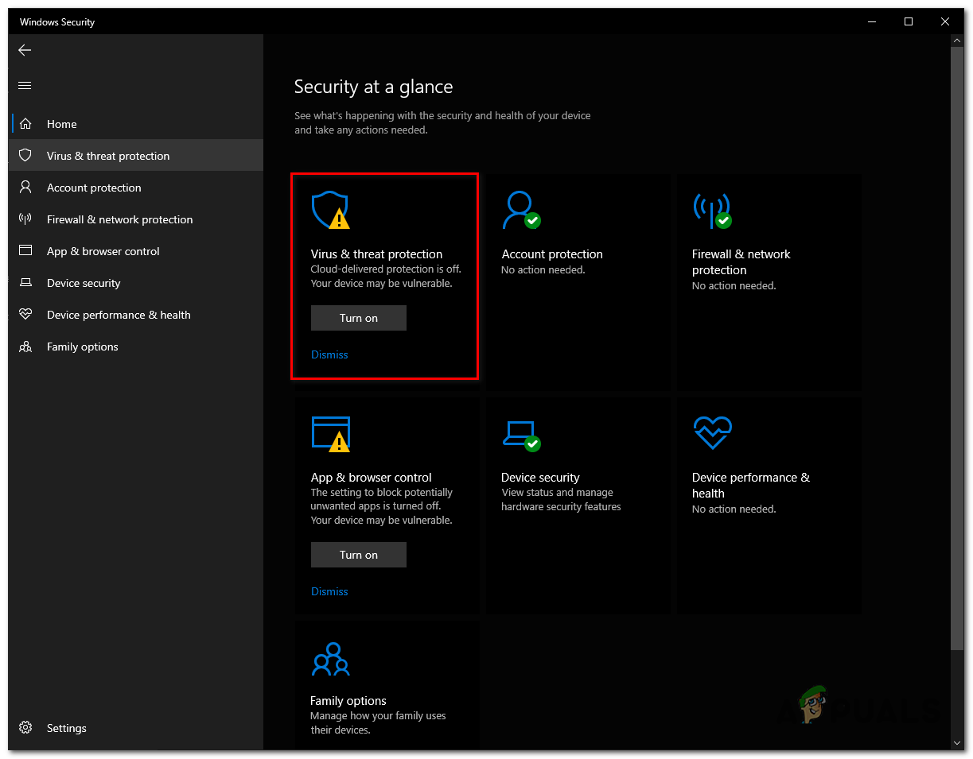Image resolution: width=973 pixels, height=759 pixels.
Task: Turn on App & browser control setting
Action: click(x=358, y=555)
